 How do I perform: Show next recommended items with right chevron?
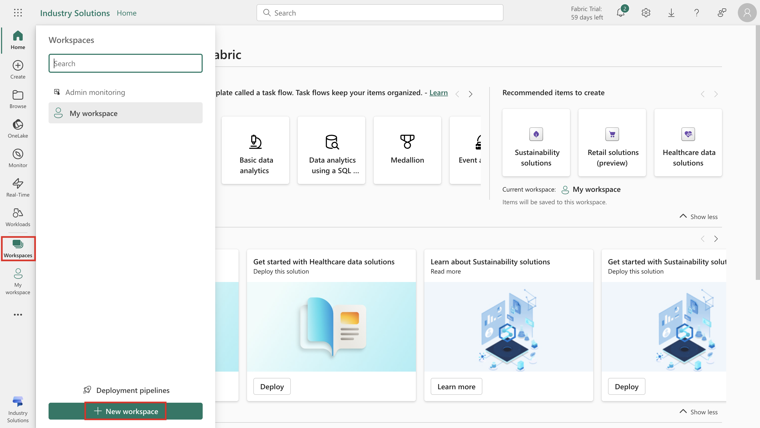716,94
